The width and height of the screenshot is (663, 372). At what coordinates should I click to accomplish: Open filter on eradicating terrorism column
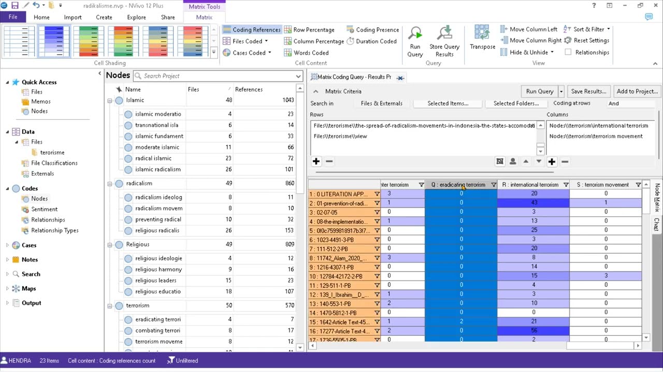coord(493,185)
